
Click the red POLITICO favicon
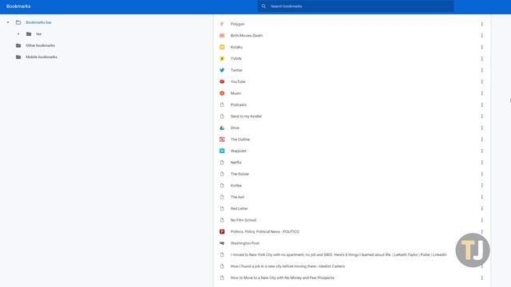coord(222,232)
